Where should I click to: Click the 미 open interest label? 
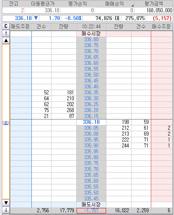click(x=117, y=18)
